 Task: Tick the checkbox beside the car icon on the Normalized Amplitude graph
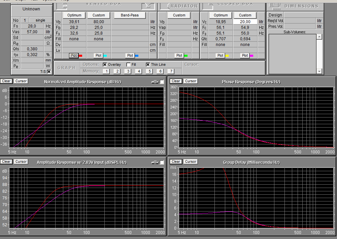pos(162,82)
